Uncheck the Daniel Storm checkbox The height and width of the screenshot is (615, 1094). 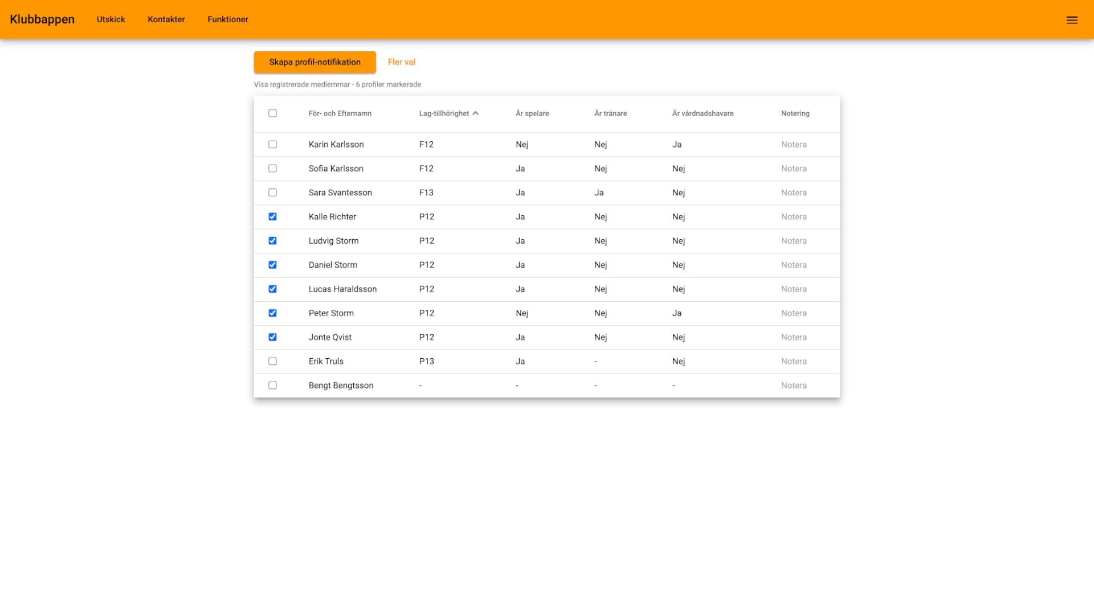pyautogui.click(x=272, y=265)
